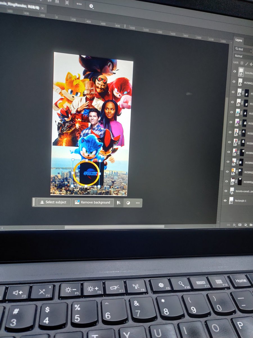This screenshot has height=338, width=253.
Task: Select the layer named Rectangle 1
Action: coord(240,201)
